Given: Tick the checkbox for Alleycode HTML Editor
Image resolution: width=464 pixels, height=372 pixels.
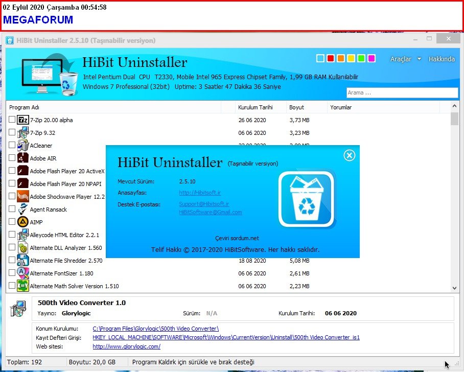Looking at the screenshot, I should tap(12, 234).
